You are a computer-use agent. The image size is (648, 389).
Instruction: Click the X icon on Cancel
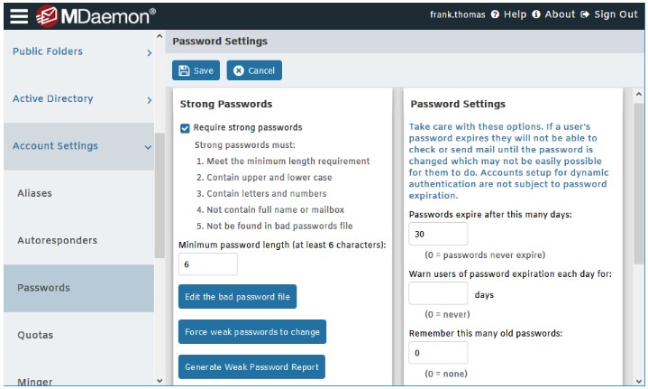coord(239,70)
